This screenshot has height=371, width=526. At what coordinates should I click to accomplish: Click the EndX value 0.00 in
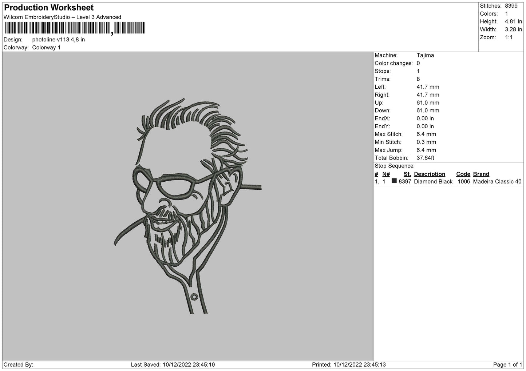[x=425, y=118]
